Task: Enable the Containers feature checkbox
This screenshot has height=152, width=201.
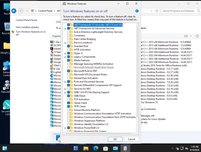Action: tap(68, 35)
